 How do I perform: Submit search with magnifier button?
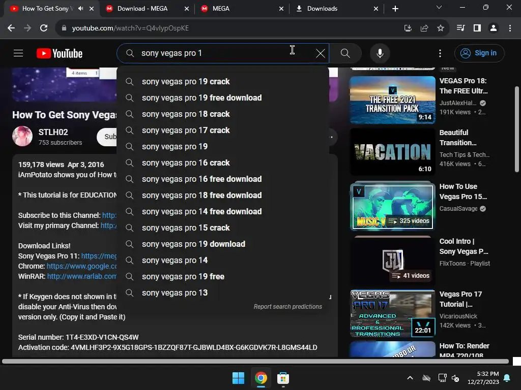345,53
